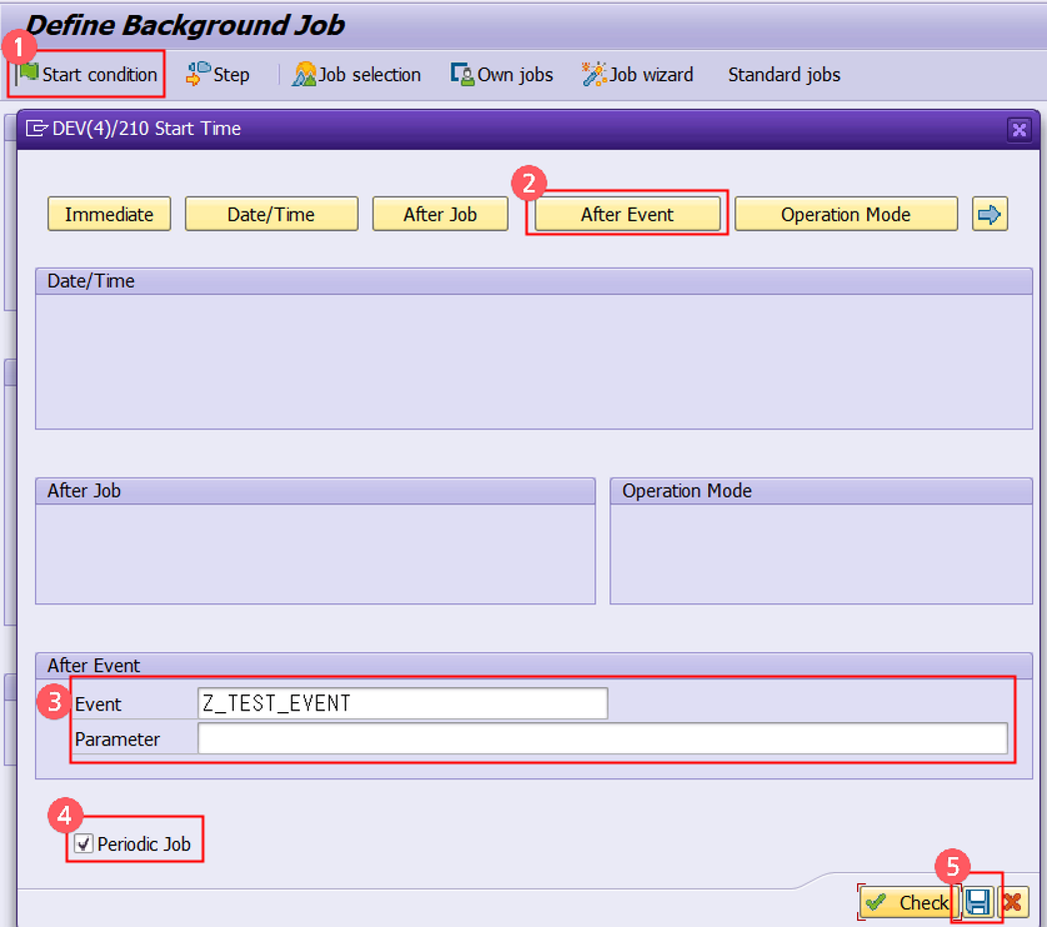Choose the Date/Time start option

tap(271, 215)
